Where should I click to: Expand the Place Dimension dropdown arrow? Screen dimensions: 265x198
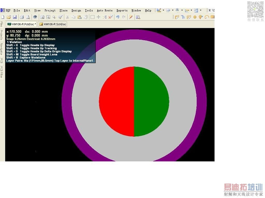point(191,10)
